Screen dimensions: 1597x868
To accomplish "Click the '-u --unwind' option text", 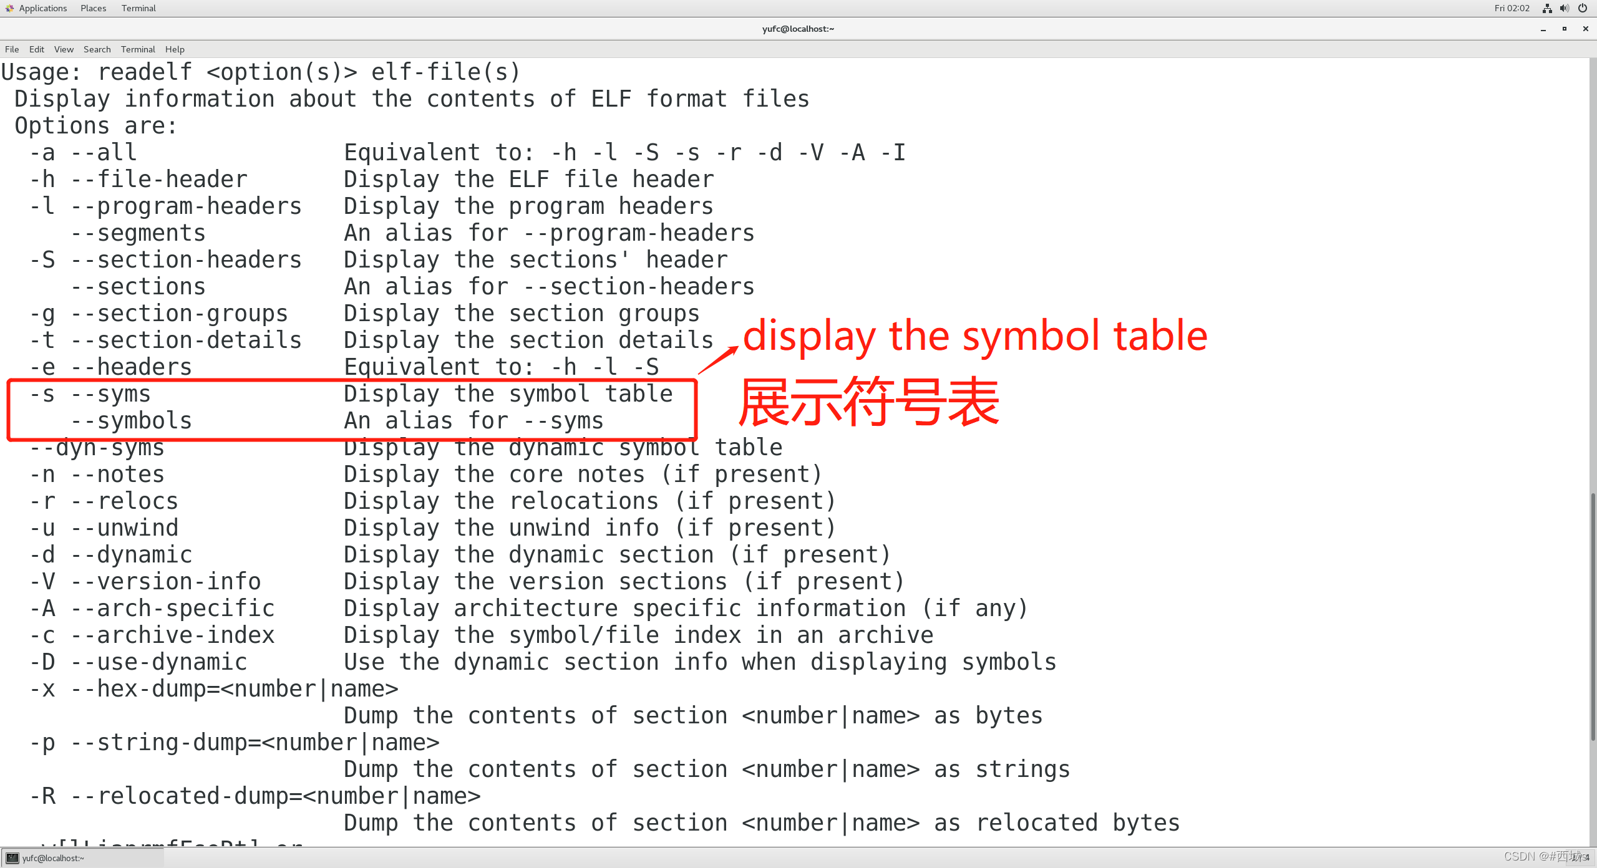I will point(104,528).
